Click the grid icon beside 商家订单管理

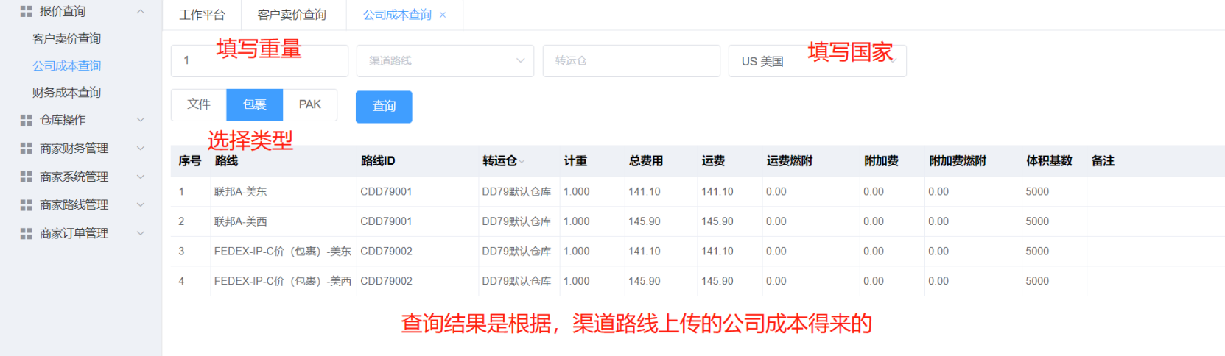pyautogui.click(x=26, y=234)
